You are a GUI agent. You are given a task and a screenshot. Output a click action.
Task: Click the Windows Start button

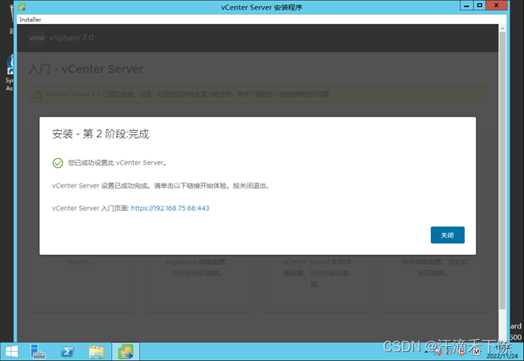[11, 351]
